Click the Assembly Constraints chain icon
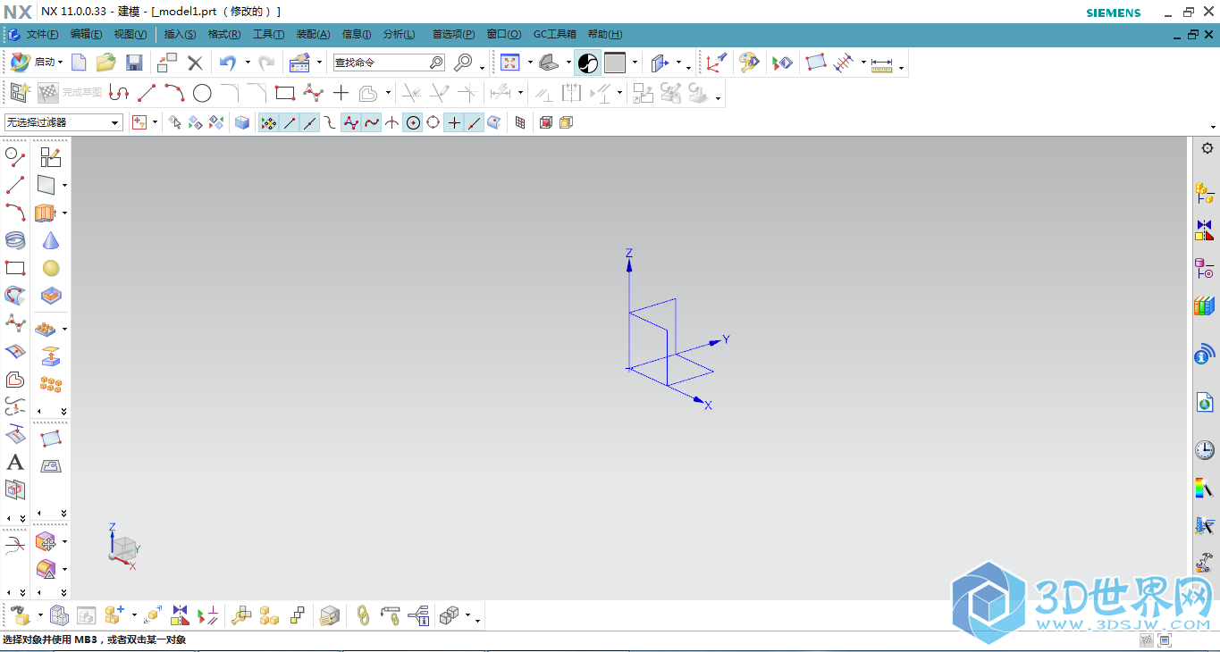This screenshot has height=652, width=1220. pyautogui.click(x=363, y=614)
